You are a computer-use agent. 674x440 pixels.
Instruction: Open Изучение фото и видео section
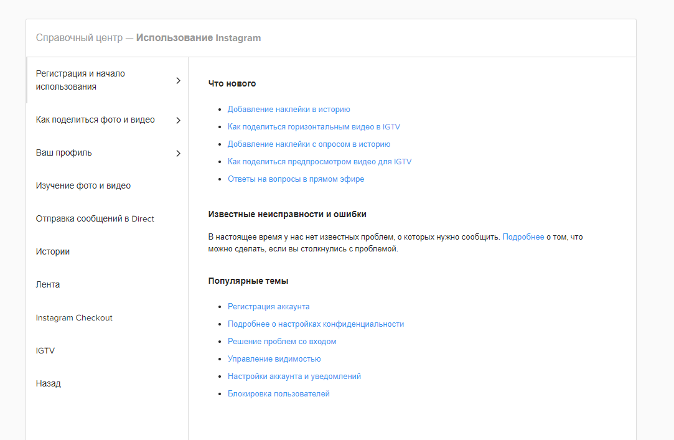click(83, 185)
